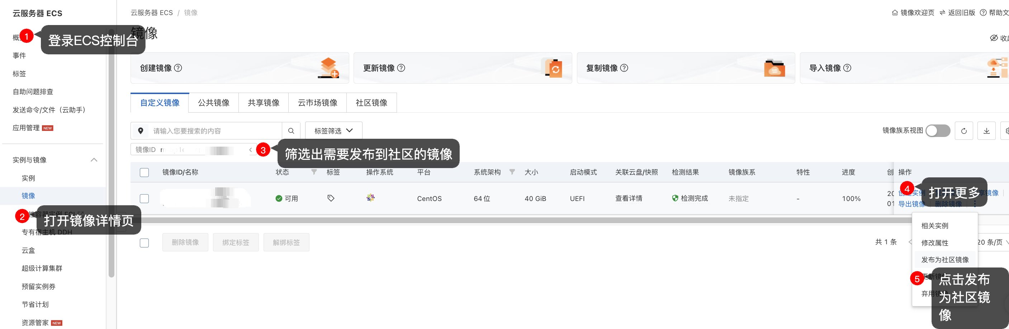Click the help icon beside 导入镜像

pyautogui.click(x=847, y=68)
